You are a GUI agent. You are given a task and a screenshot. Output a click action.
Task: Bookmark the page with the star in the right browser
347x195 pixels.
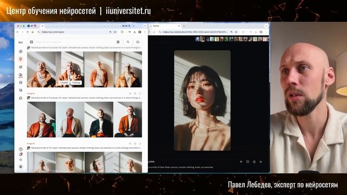click(236, 32)
